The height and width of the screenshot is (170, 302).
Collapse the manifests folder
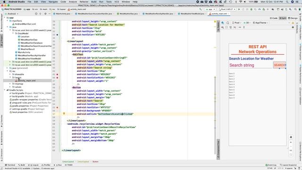[x=8, y=21]
